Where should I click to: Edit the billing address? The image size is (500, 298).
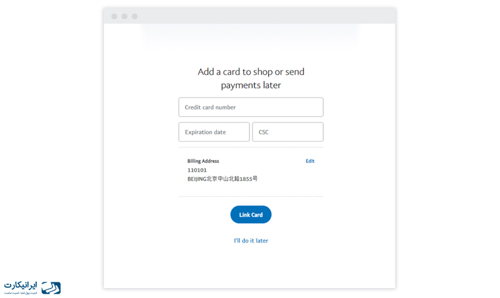click(x=310, y=161)
